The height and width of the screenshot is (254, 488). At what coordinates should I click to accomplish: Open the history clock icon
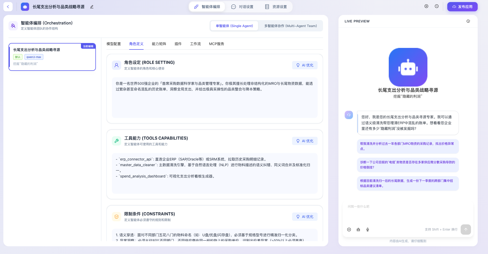(437, 6)
